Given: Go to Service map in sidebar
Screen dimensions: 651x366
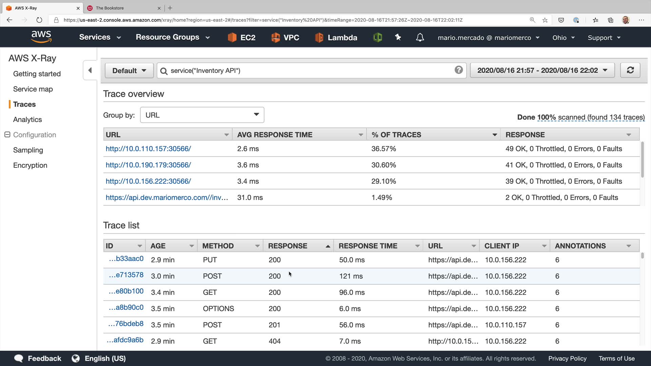Looking at the screenshot, I should click(33, 89).
